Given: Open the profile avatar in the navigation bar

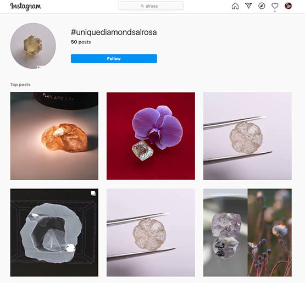Looking at the screenshot, I should [x=288, y=6].
